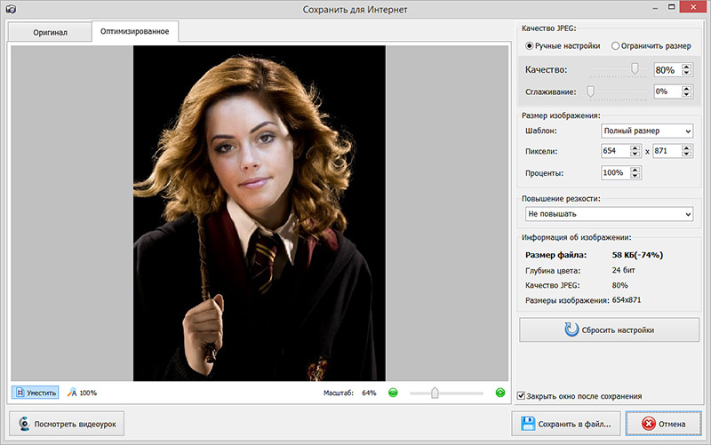Image resolution: width=711 pixels, height=445 pixels.
Task: Click the Глубина цвета 24 бит value
Action: tap(624, 270)
